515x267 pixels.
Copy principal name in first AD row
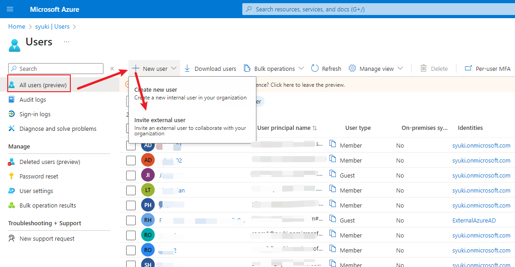[x=333, y=144]
